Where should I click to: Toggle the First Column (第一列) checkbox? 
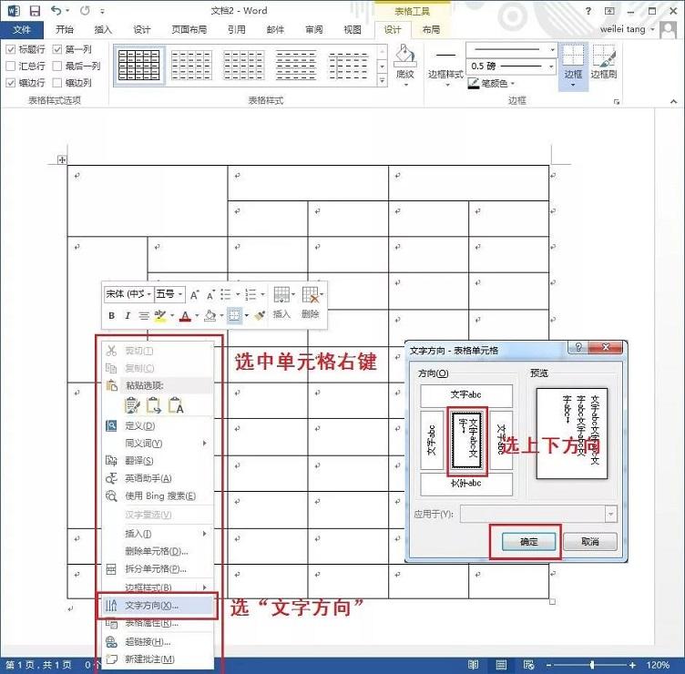coord(57,49)
